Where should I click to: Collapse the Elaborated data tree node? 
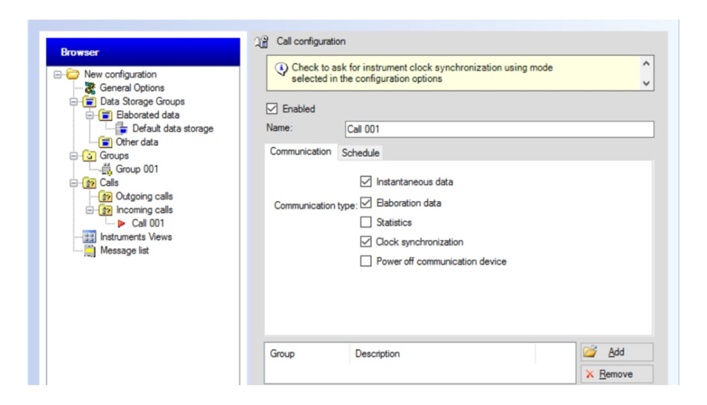coord(90,115)
